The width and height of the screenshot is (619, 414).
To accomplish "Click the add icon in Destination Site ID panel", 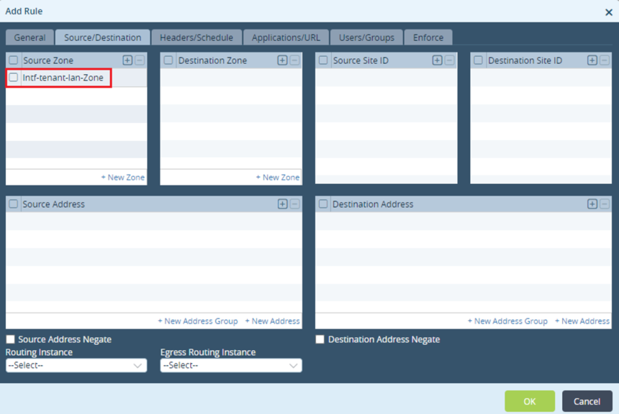I will [x=592, y=60].
